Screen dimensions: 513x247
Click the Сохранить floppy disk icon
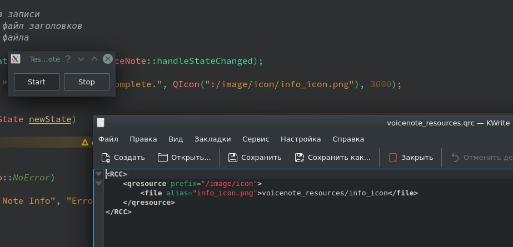point(233,158)
